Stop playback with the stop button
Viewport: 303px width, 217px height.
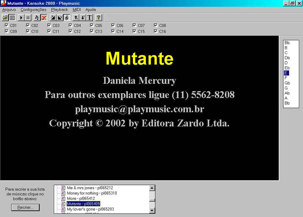point(28,18)
